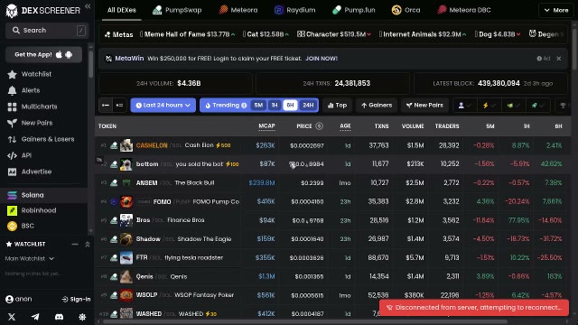Click the Top ranking button
578x325 pixels.
[337, 106]
